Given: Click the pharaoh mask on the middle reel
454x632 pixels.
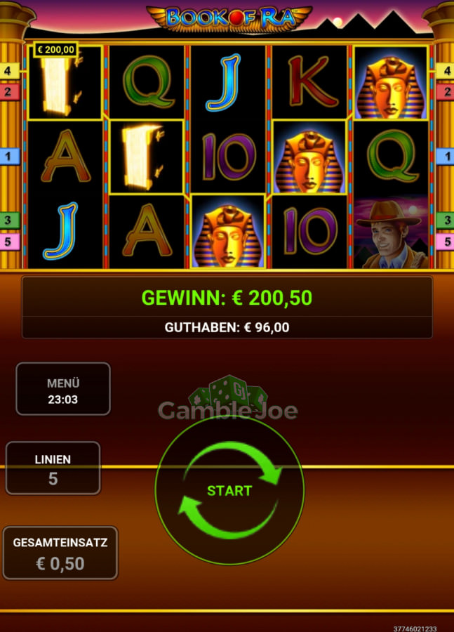Looking at the screenshot, I should click(228, 232).
